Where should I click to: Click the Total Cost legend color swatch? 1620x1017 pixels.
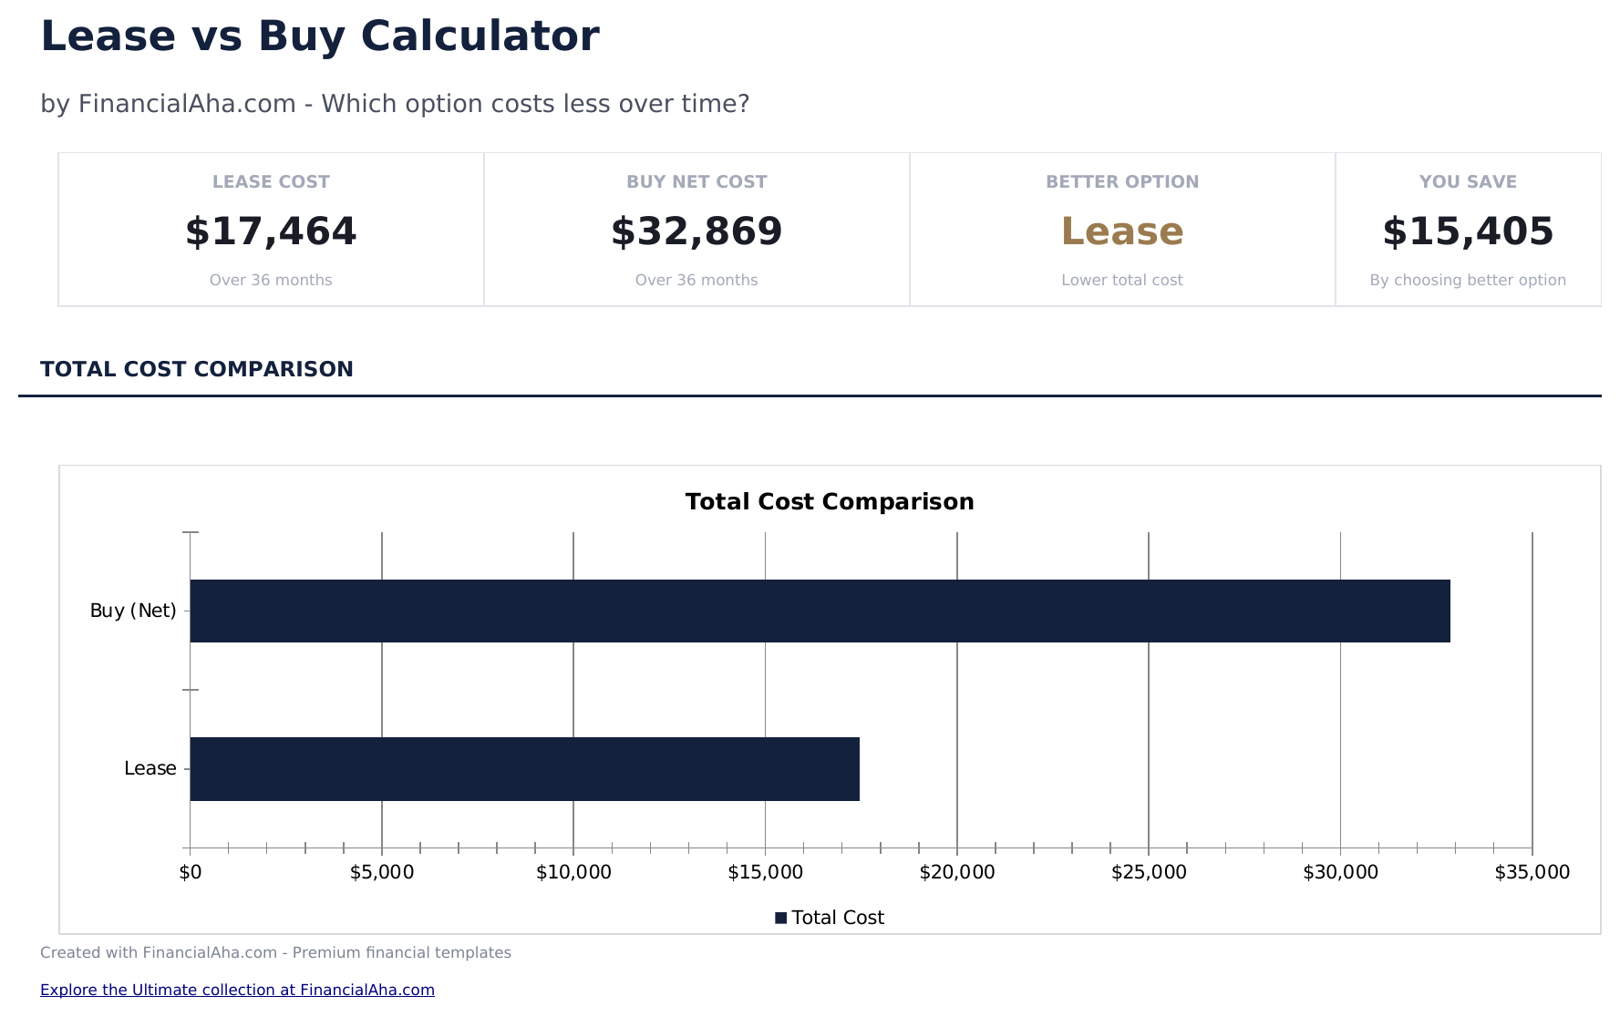point(781,918)
